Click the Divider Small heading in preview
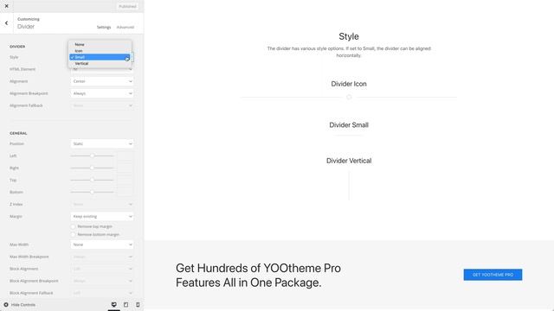The height and width of the screenshot is (311, 554). point(349,125)
